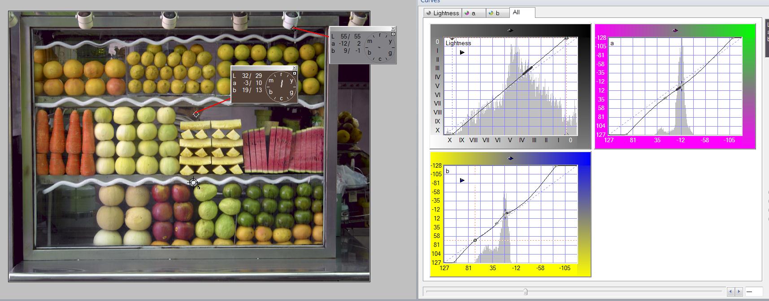Click the Lightness gradient bar direction arrows
Viewport: 769px width, 301px height.
point(510,30)
